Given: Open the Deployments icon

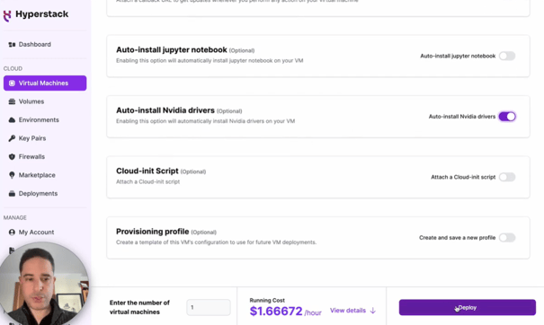Looking at the screenshot, I should tap(13, 193).
